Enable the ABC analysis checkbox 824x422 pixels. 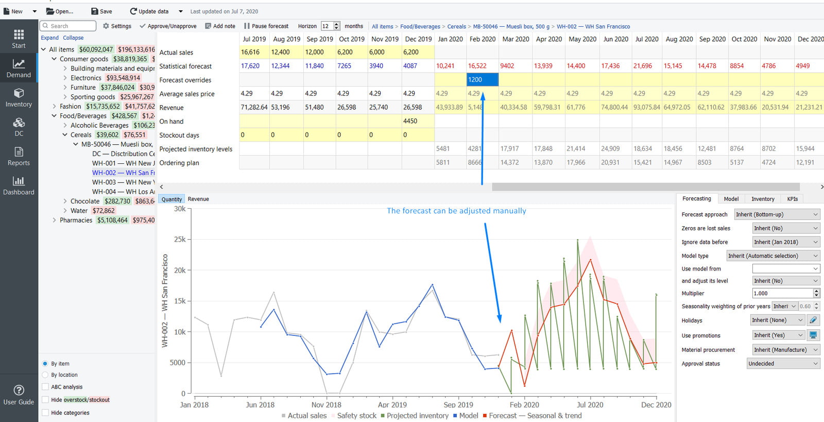tap(45, 386)
